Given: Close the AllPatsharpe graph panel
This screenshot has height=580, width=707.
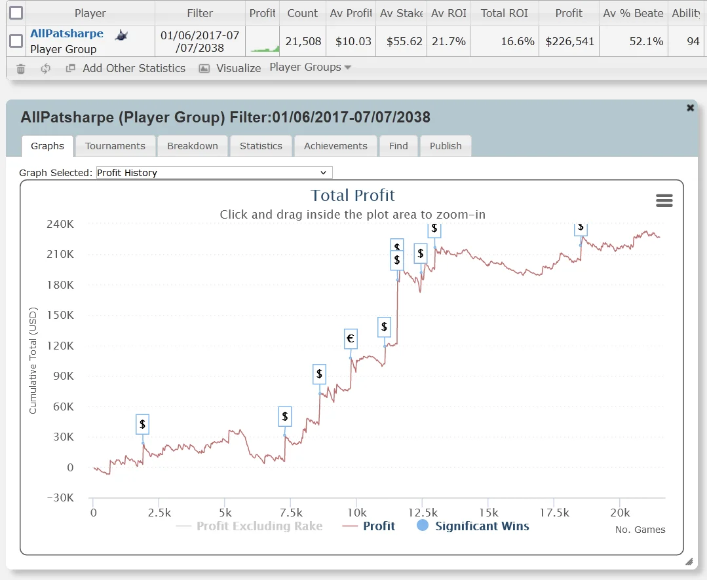Looking at the screenshot, I should click(690, 108).
